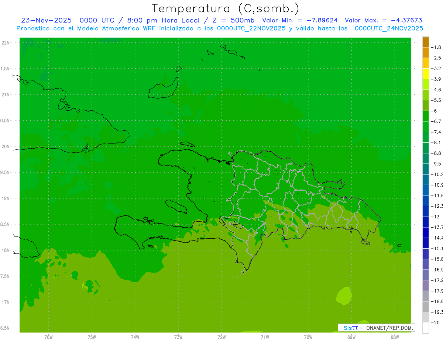Click the "-20" colorbar value
443x342 pixels.
[x=435, y=322]
